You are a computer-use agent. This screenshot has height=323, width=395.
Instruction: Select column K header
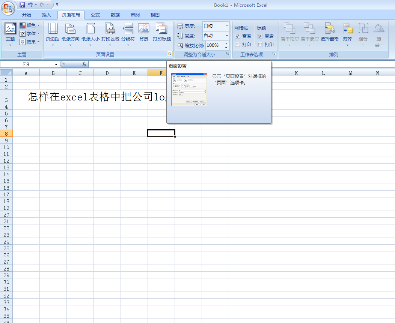tap(297, 73)
